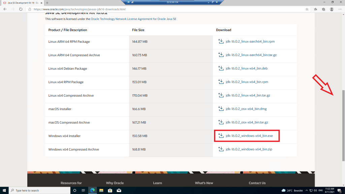This screenshot has height=194, width=345.
Task: Open a new browser tab
Action: 47,3
